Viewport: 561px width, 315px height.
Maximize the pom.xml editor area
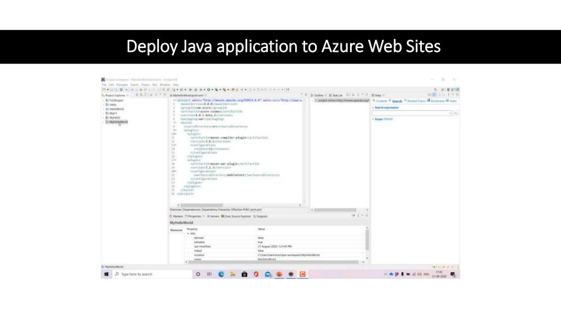tap(306, 95)
